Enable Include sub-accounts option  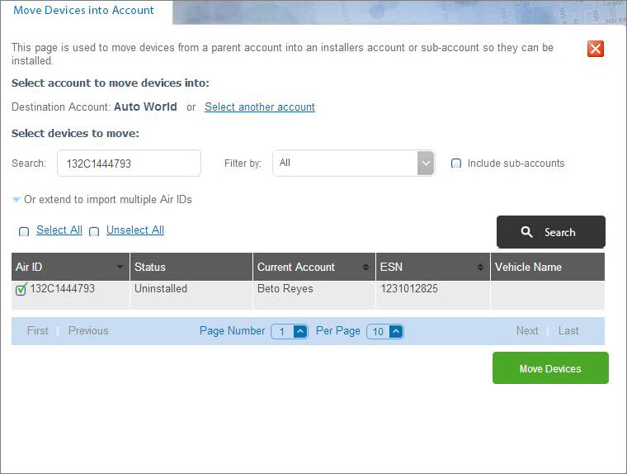(456, 164)
